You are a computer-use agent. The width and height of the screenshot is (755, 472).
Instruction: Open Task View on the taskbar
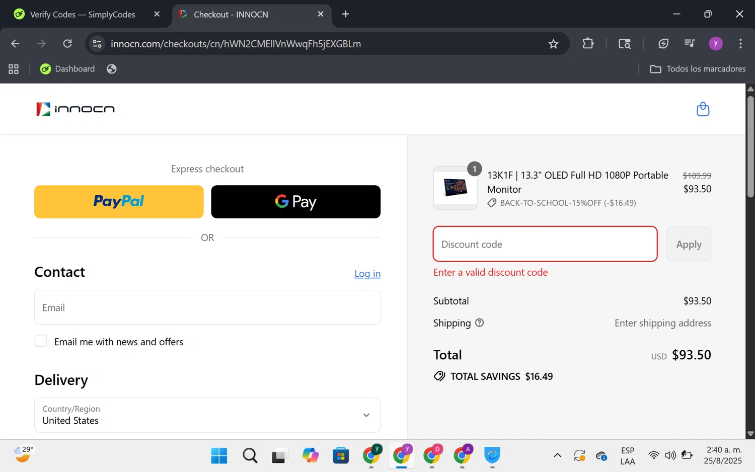coord(280,456)
